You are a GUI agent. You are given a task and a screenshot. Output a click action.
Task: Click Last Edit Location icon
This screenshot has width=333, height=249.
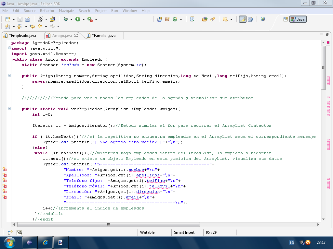32,26
